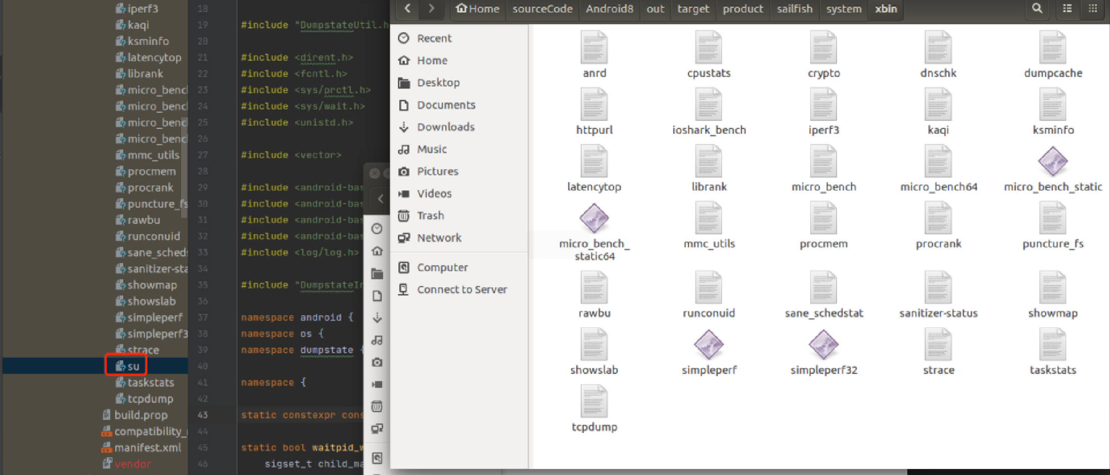Switch to list view in file manager
1110x475 pixels.
click(1067, 9)
